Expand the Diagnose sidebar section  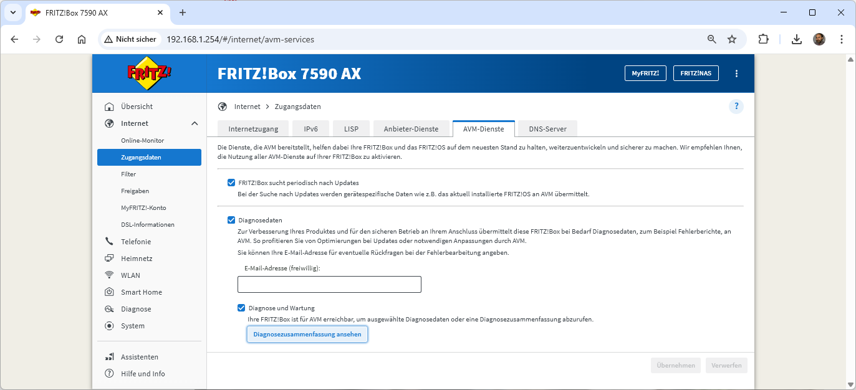(x=135, y=309)
